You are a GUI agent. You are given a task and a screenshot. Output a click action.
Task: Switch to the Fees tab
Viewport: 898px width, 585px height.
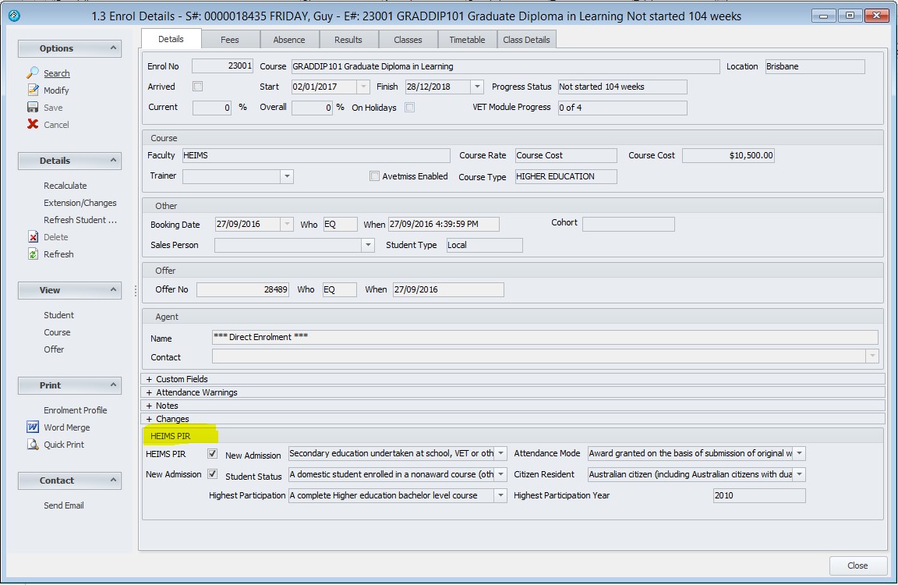pyautogui.click(x=230, y=40)
